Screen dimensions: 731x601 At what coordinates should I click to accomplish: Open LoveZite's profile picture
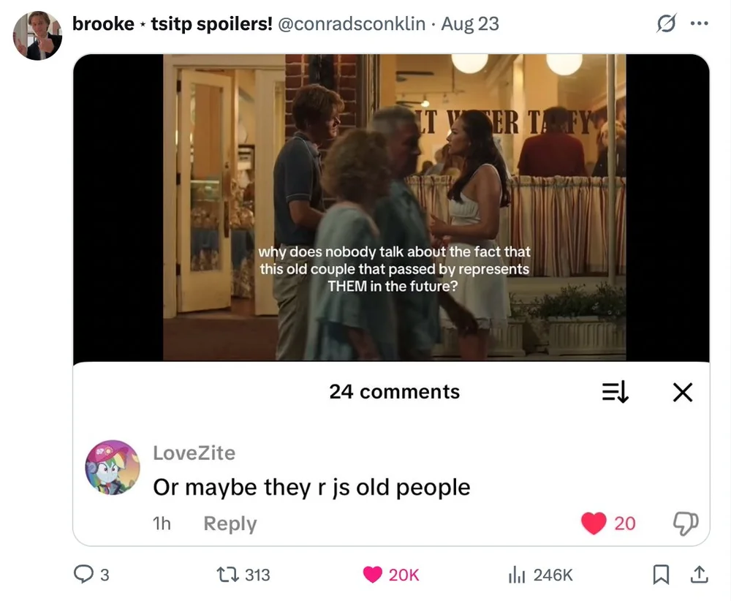[113, 467]
